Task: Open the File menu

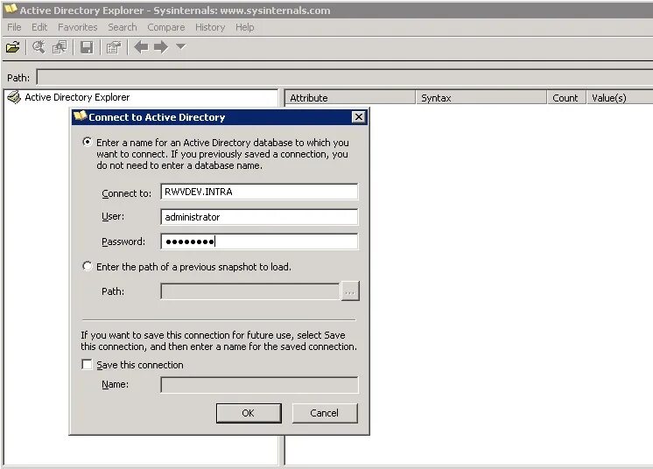Action: tap(14, 27)
